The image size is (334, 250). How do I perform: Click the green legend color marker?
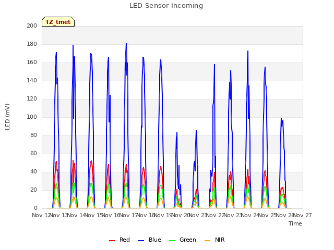(x=172, y=241)
